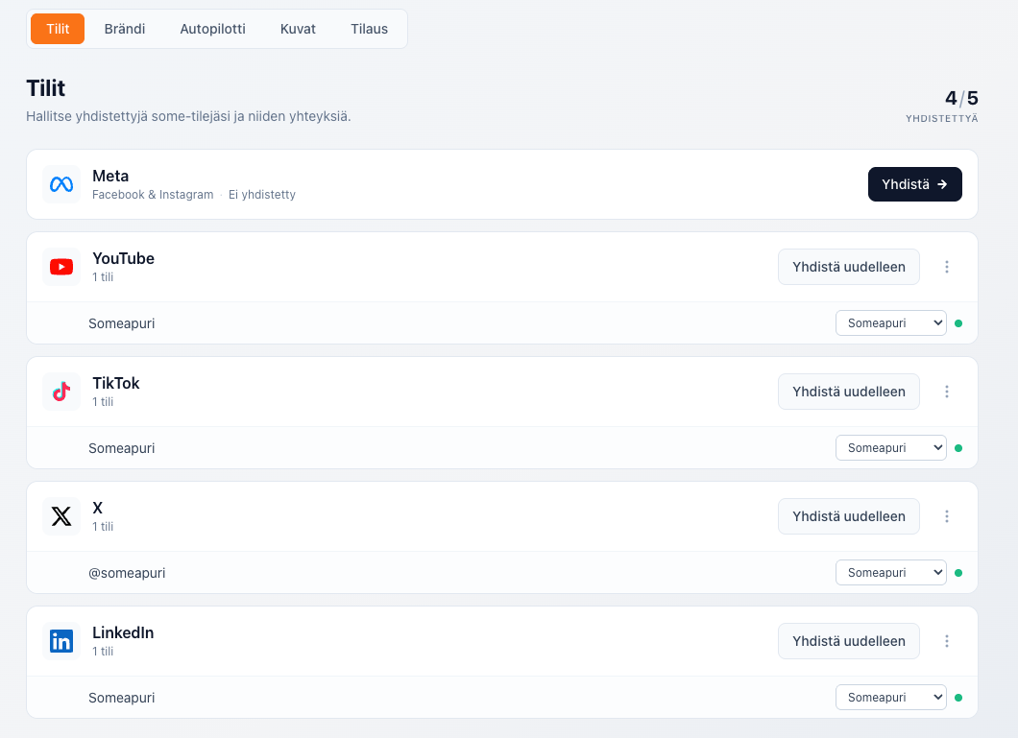Open the Autopilotti tab
This screenshot has height=738, width=1018.
(x=213, y=29)
